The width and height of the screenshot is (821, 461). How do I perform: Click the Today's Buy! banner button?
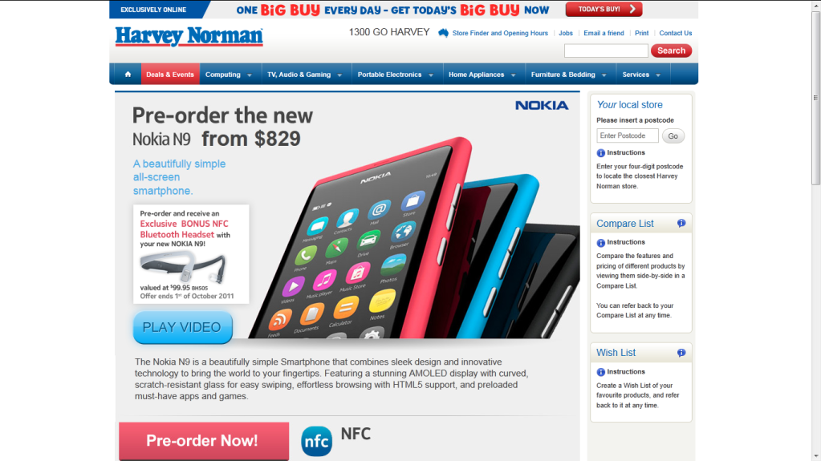pos(604,10)
